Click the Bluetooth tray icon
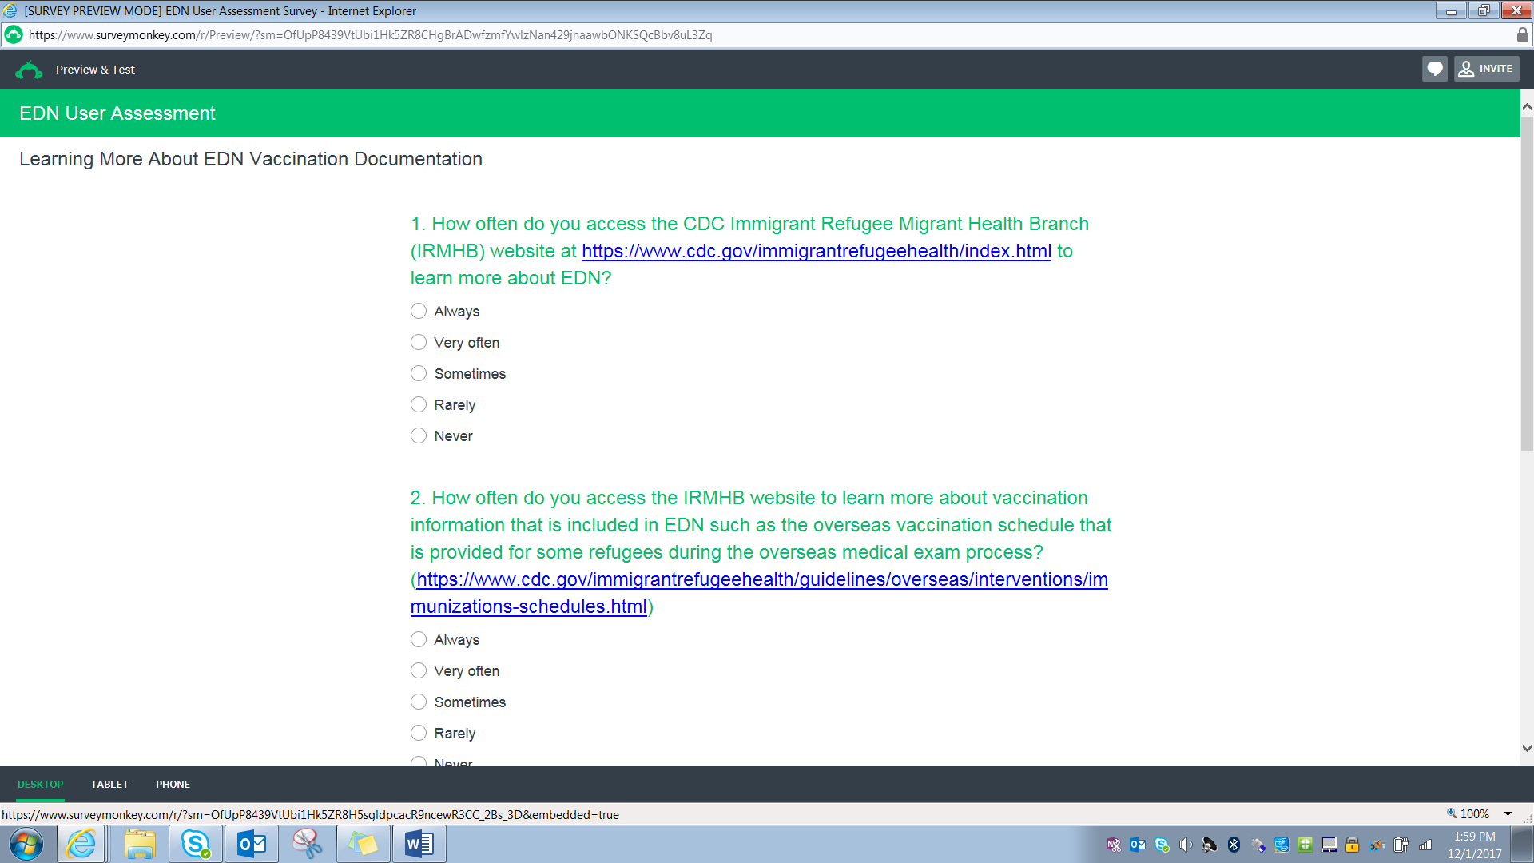The height and width of the screenshot is (863, 1534). (1234, 845)
